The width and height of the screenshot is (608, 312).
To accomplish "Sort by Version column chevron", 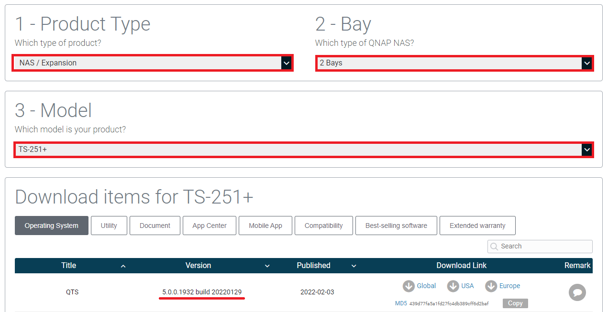I will 267,266.
